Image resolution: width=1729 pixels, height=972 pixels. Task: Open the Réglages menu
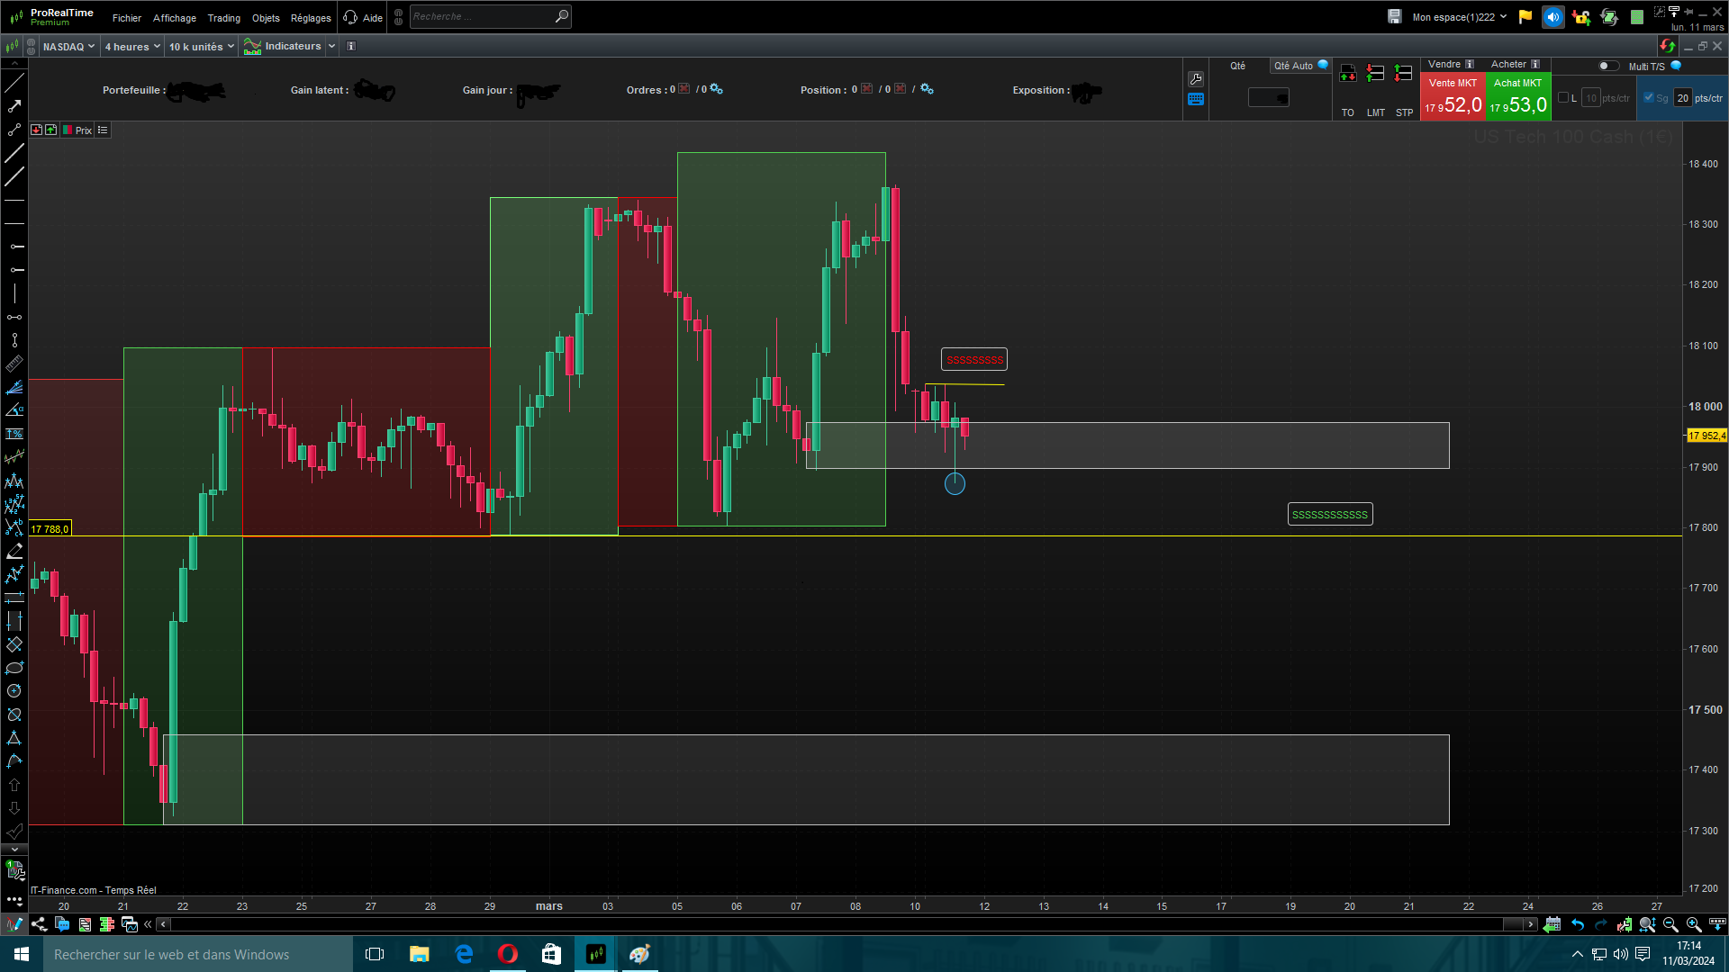[x=311, y=18]
